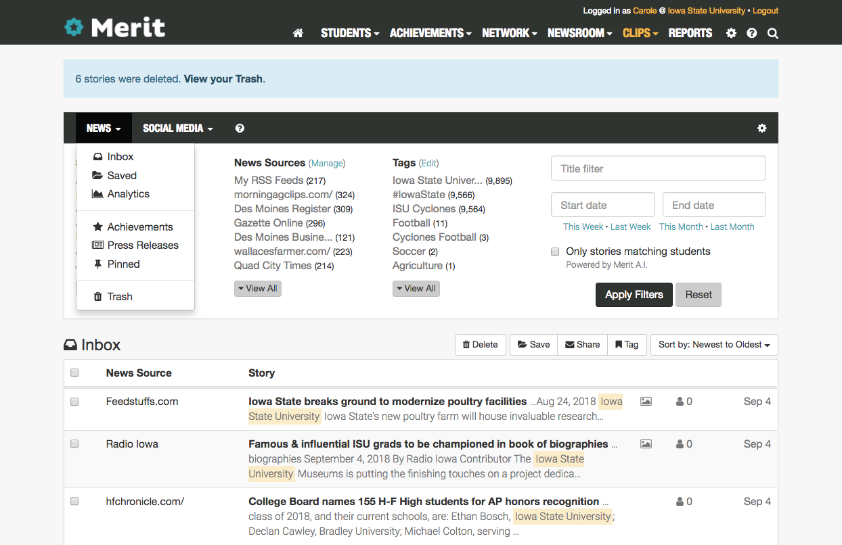Focus the Start date field

603,205
